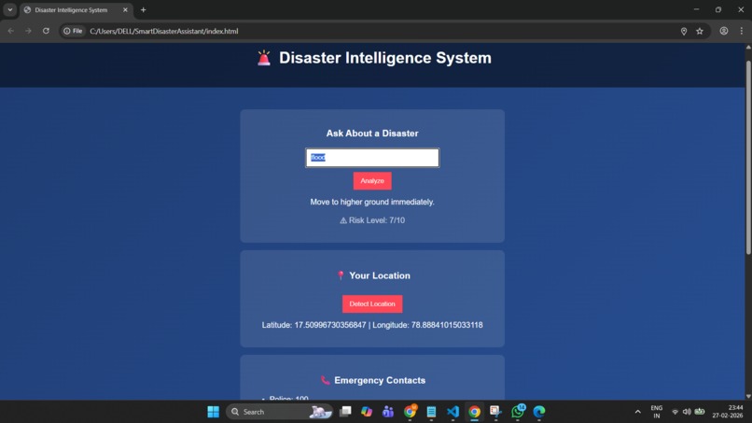
Task: Open Chrome with notification badge on taskbar
Action: [x=410, y=412]
